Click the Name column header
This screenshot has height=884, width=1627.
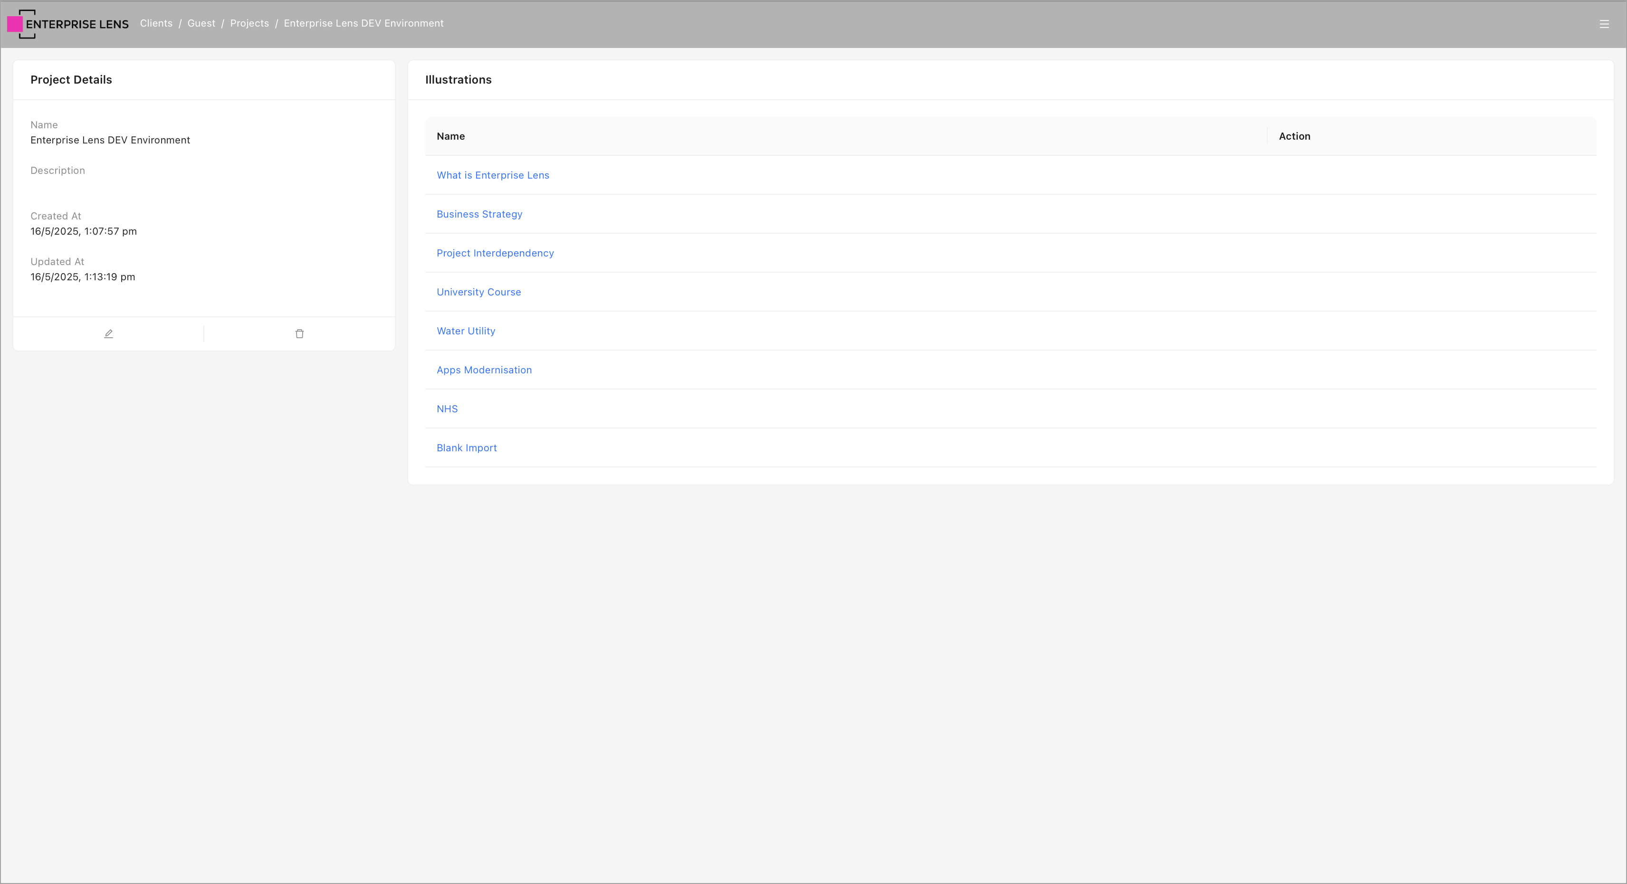pos(450,136)
